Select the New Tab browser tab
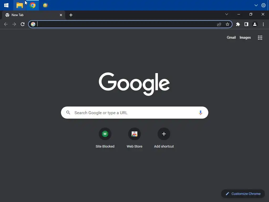The width and height of the screenshot is (269, 202). [34, 15]
